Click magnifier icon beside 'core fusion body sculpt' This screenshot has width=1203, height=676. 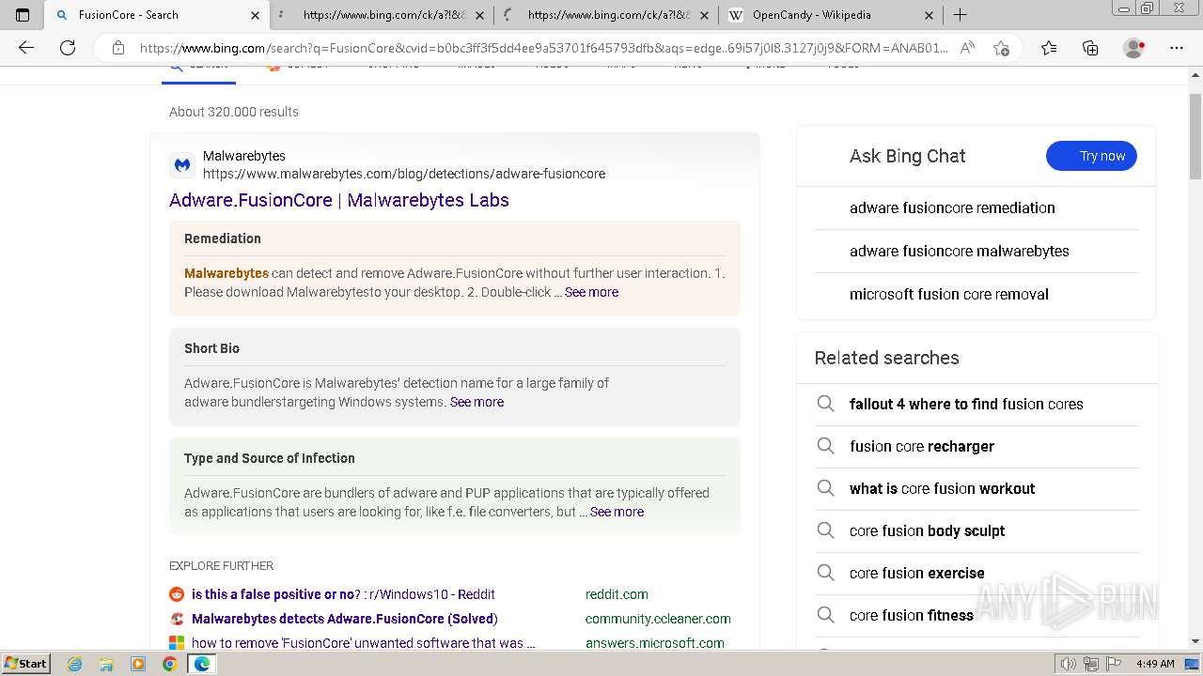tap(825, 530)
